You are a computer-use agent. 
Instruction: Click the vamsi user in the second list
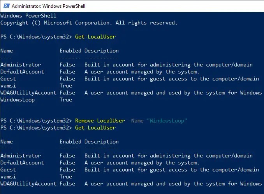click(x=8, y=177)
